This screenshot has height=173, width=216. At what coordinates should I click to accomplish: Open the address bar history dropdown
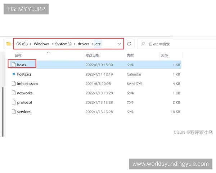(x=119, y=44)
